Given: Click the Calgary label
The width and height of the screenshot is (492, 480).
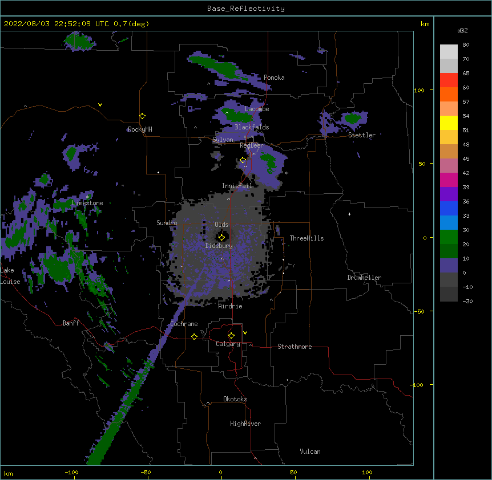Looking at the screenshot, I should pyautogui.click(x=228, y=344).
